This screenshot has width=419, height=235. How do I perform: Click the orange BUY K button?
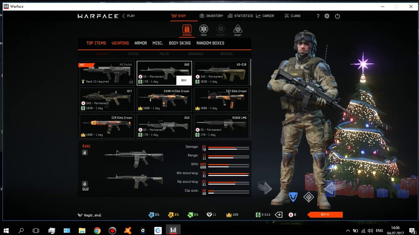point(325,214)
